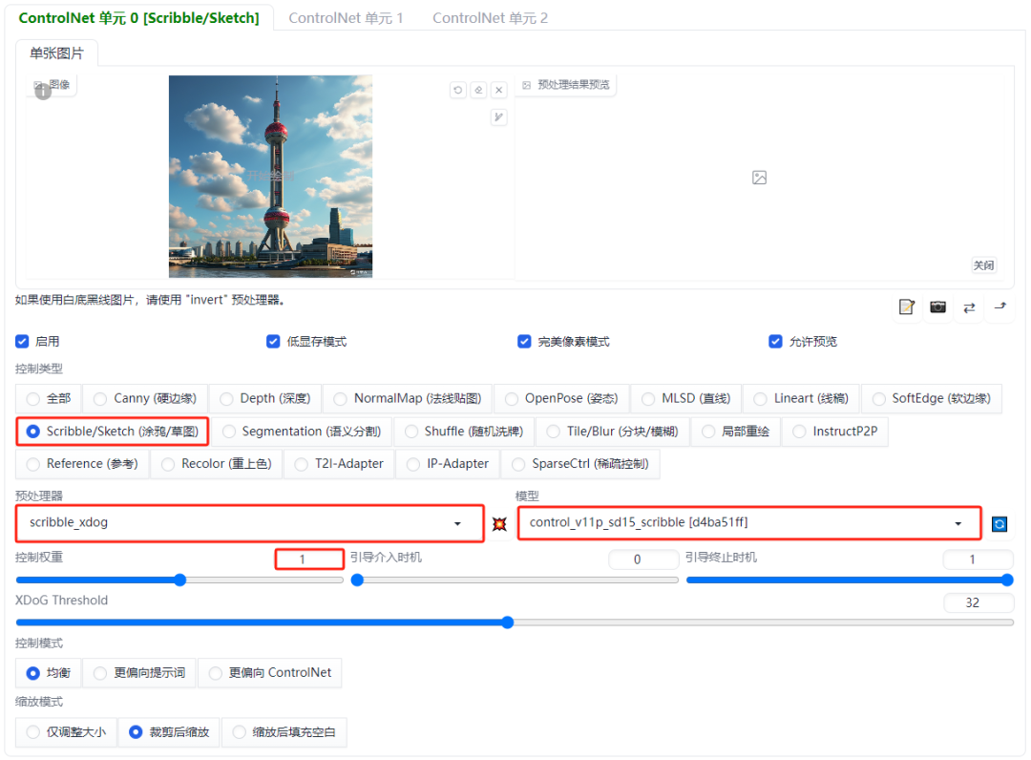Click the info icon on the image panel
The width and height of the screenshot is (1031, 760).
(43, 92)
